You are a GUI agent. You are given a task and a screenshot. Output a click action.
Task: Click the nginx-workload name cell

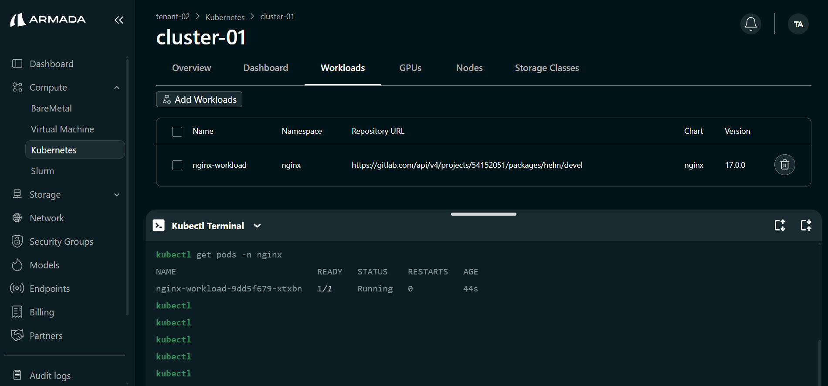(220, 165)
